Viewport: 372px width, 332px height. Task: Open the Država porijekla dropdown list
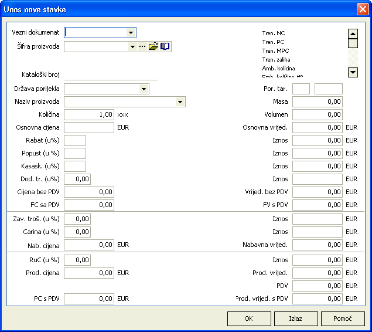click(144, 89)
